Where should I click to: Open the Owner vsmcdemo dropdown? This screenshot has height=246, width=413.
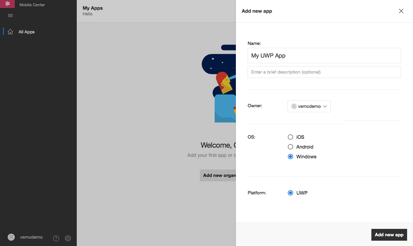click(x=309, y=106)
